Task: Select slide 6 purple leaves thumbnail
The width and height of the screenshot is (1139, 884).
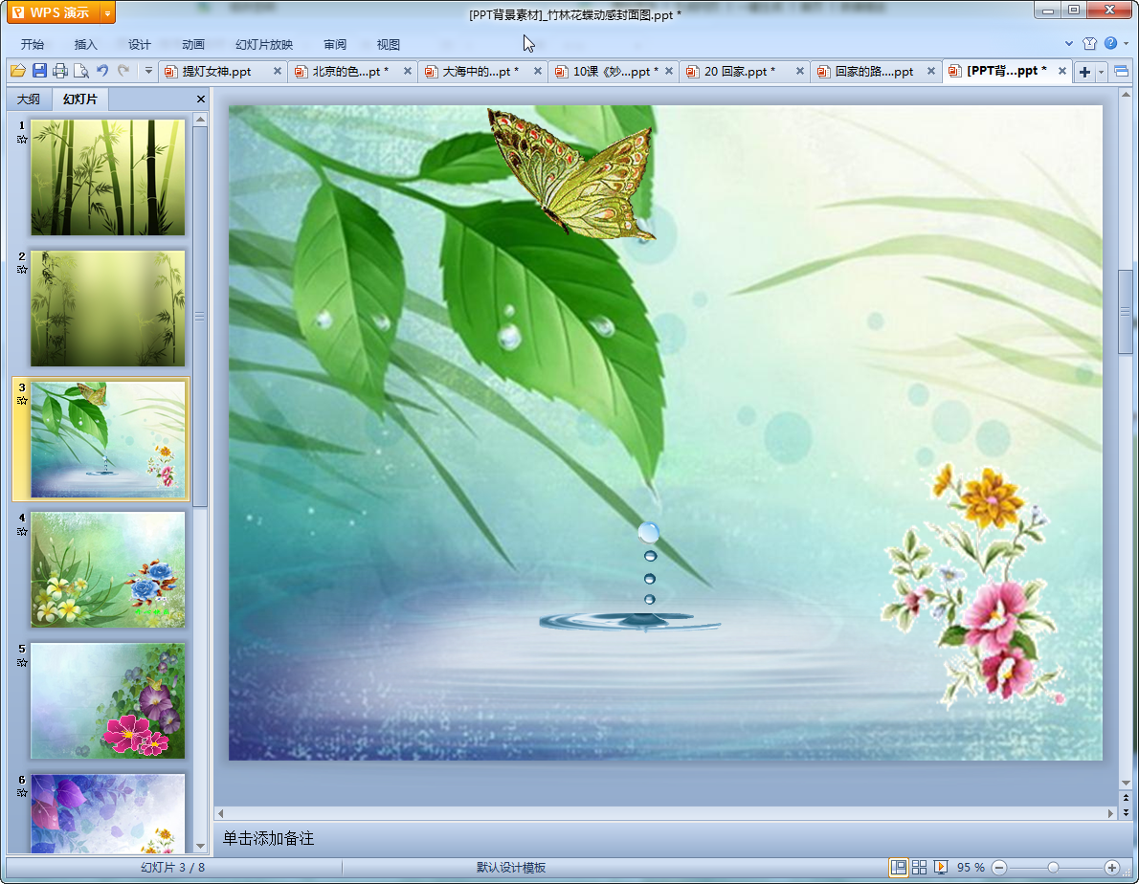Action: 107,813
